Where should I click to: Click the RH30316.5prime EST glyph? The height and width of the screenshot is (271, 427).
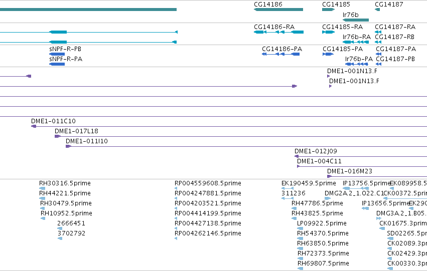coord(42,188)
